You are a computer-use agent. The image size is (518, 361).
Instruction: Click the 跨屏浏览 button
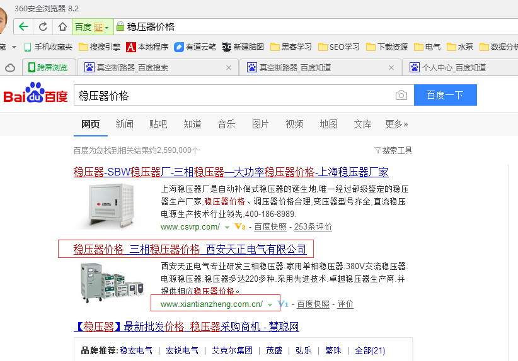[x=49, y=67]
